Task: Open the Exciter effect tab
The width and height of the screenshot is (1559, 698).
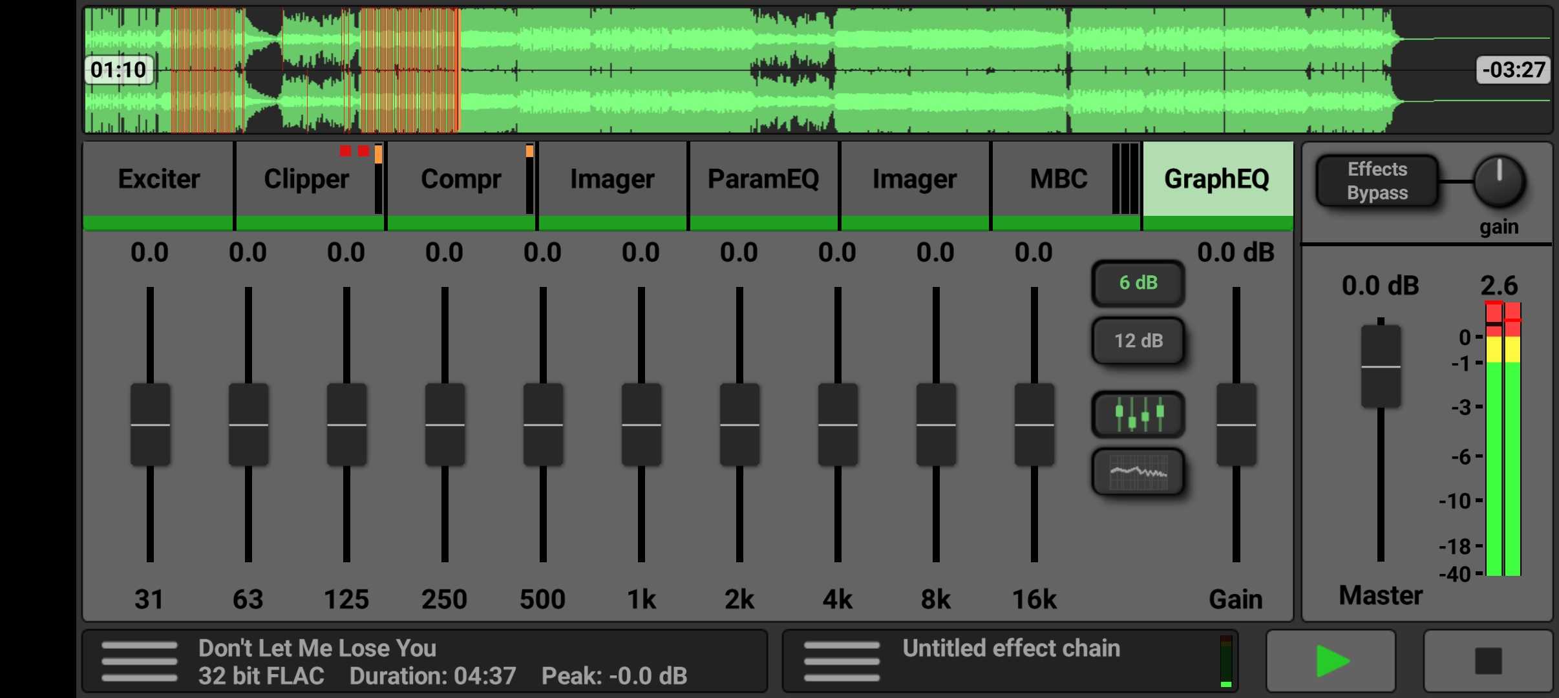Action: [x=158, y=180]
